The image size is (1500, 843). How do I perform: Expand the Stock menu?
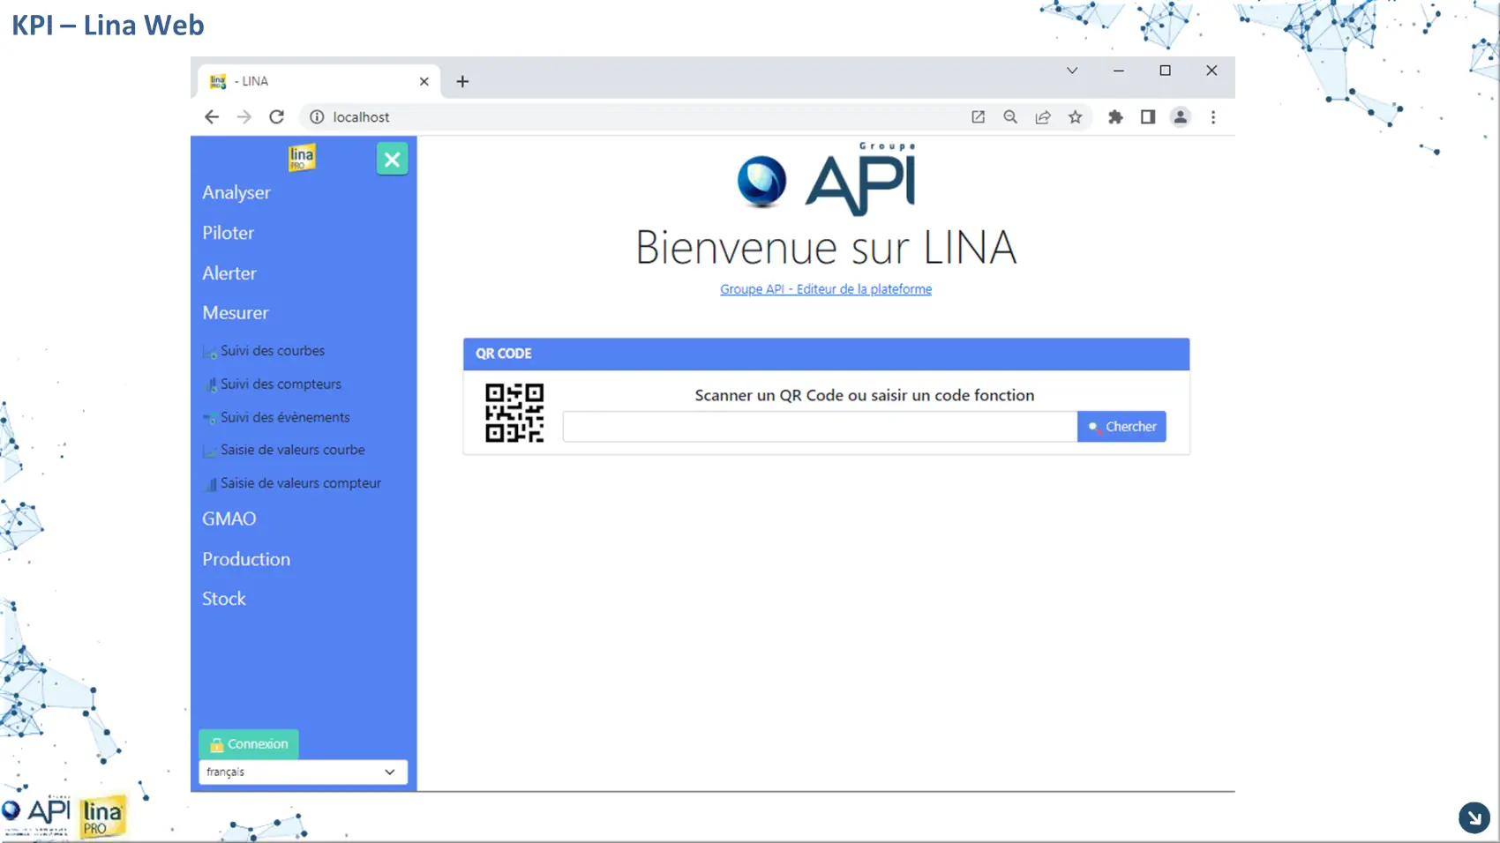[x=224, y=599]
